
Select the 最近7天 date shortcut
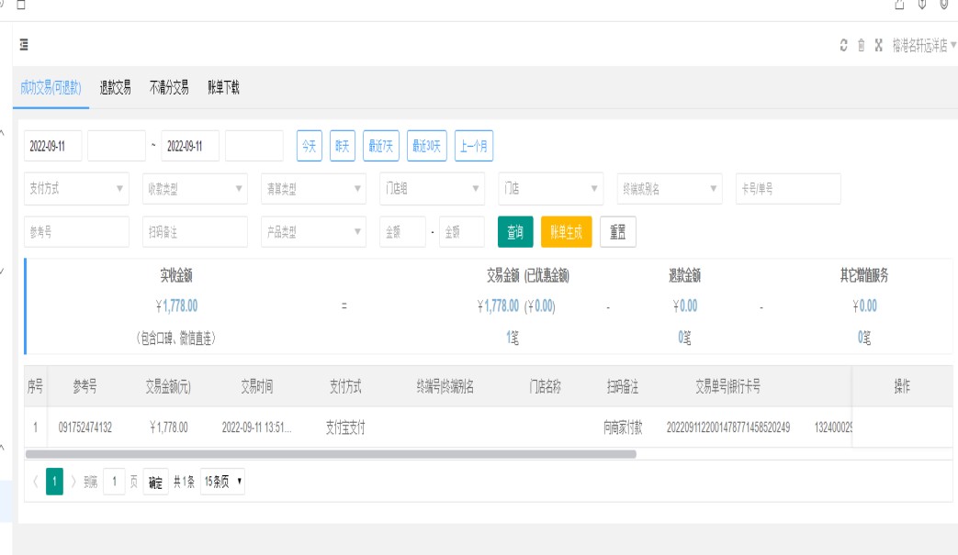click(x=381, y=146)
